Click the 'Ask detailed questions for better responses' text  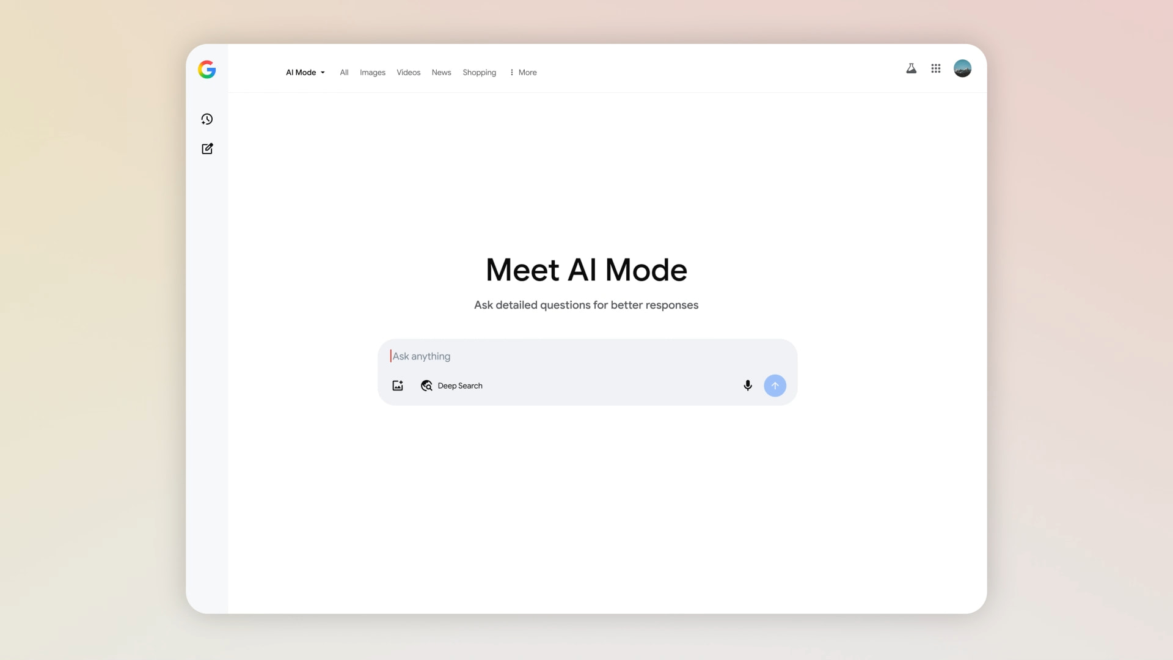[586, 305]
